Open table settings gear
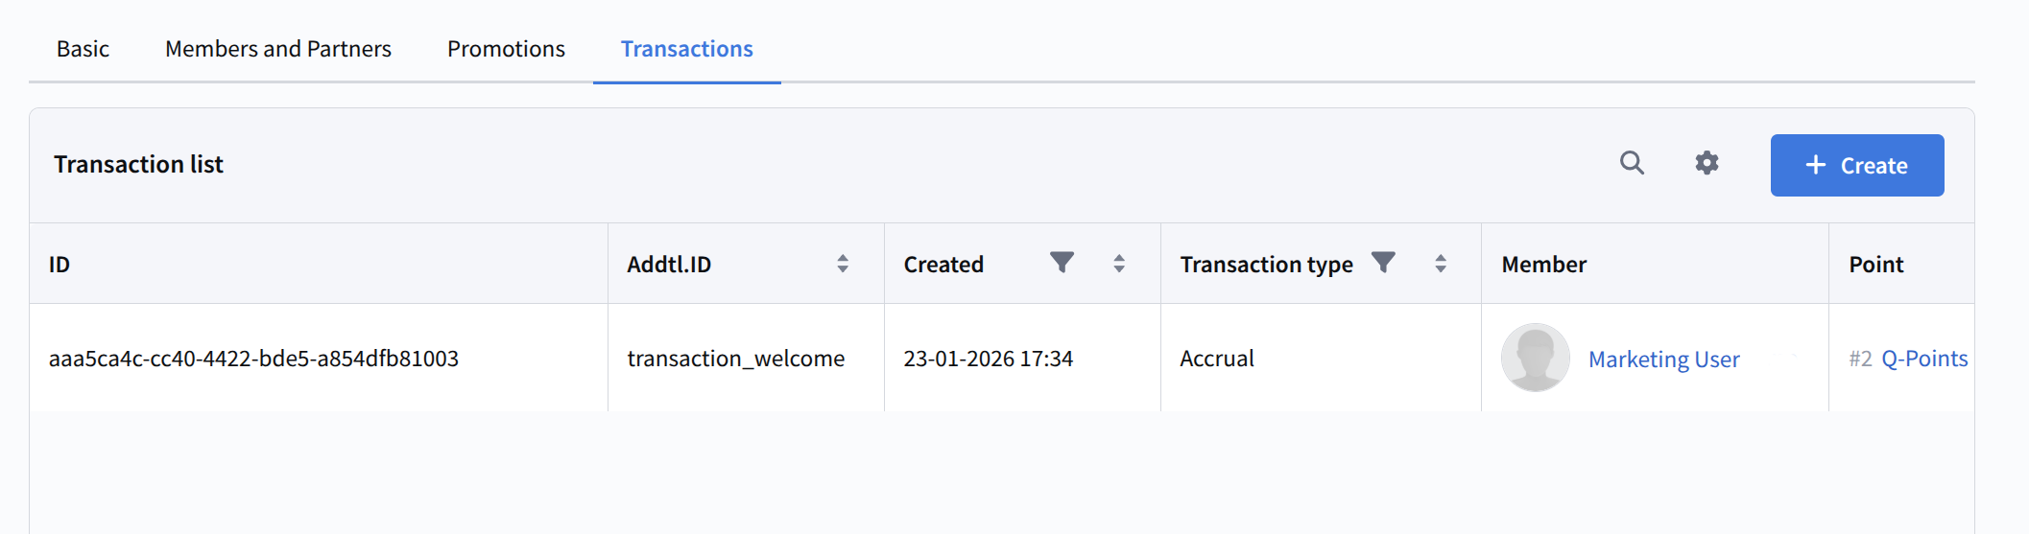The image size is (2029, 534). coord(1707,163)
